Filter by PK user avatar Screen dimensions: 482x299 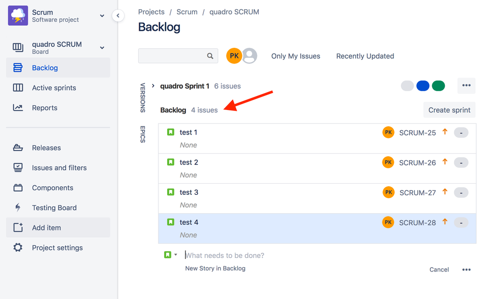(x=234, y=56)
